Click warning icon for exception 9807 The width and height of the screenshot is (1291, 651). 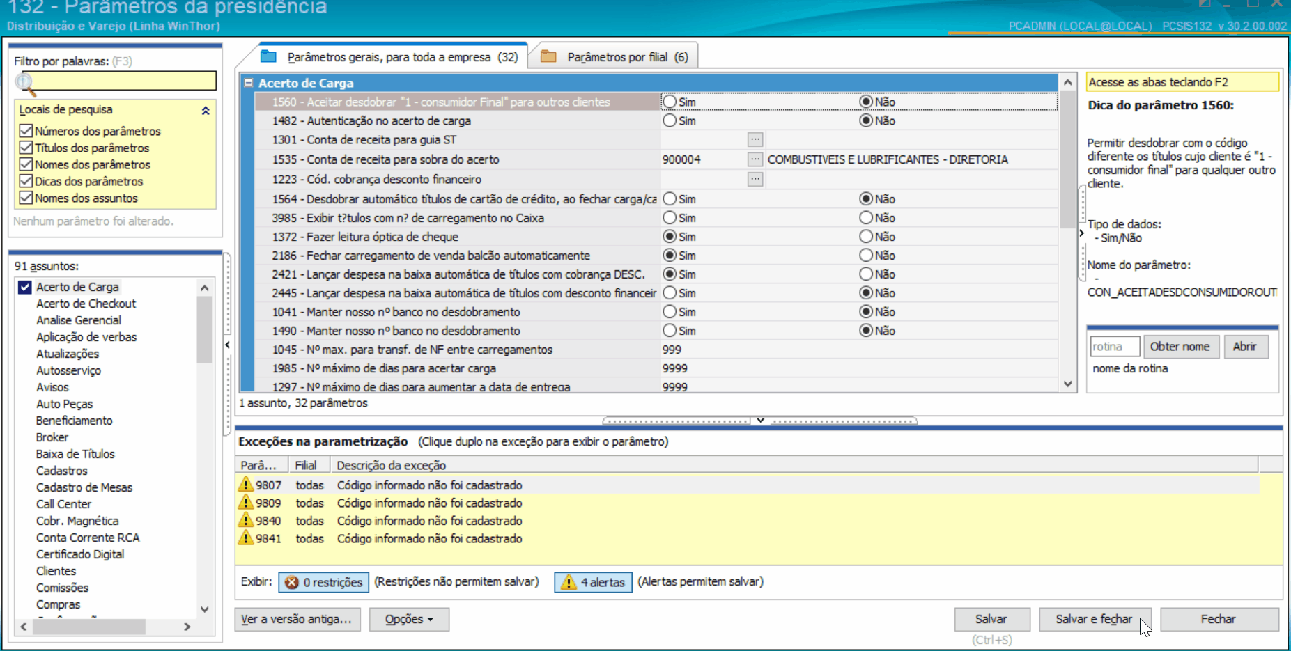(x=245, y=485)
